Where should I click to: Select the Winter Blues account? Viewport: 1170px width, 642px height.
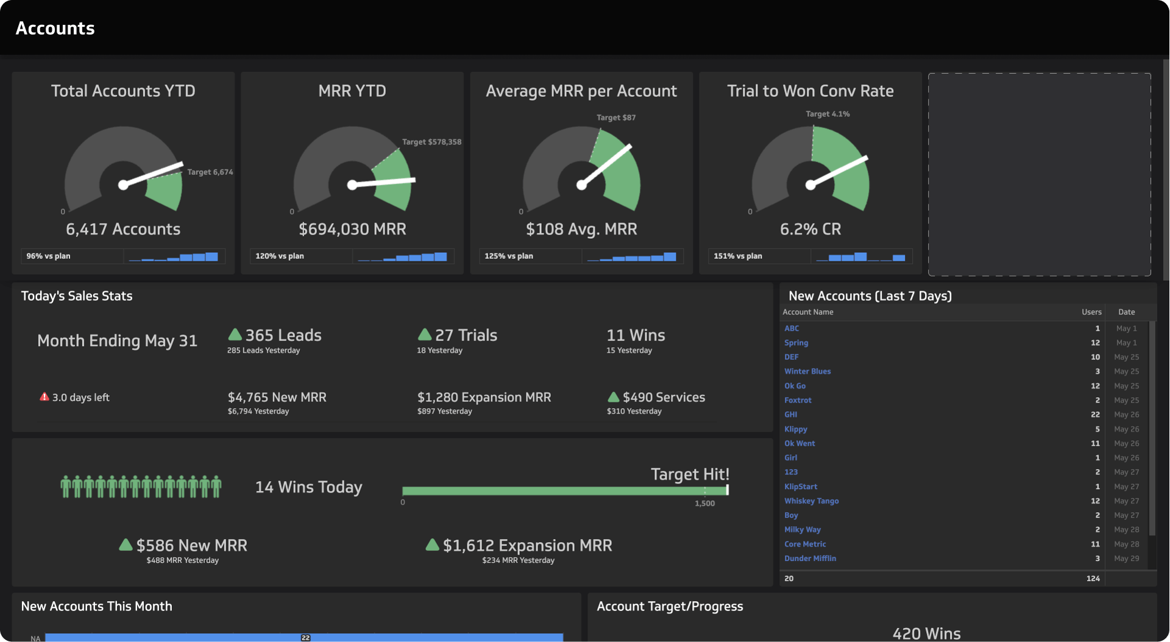(x=807, y=371)
